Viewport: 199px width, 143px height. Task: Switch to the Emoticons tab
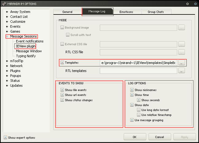point(127,12)
